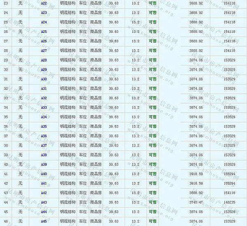Select the A25 parking space link
The width and height of the screenshot is (247, 226).
44,32
